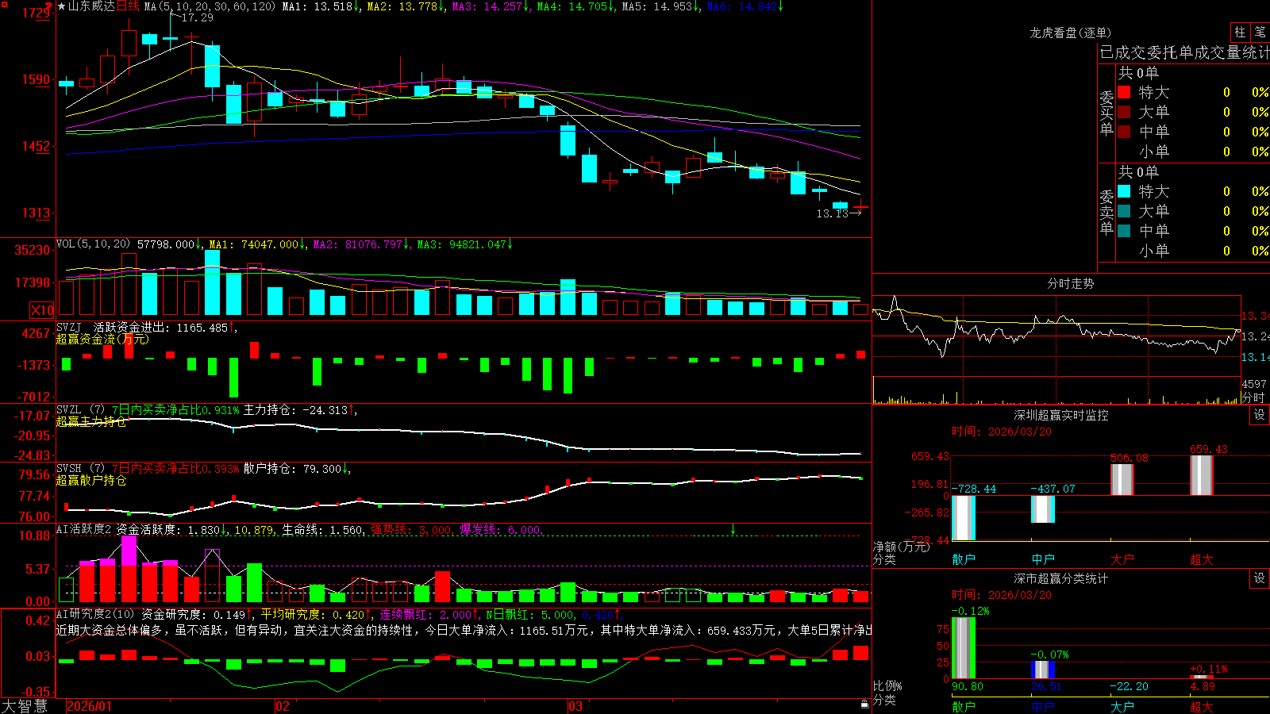
Task: Click the 13.13 low price label
Action: pyautogui.click(x=832, y=213)
